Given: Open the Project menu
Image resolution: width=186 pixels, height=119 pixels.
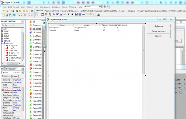Looking at the screenshot, I should pos(30,7).
